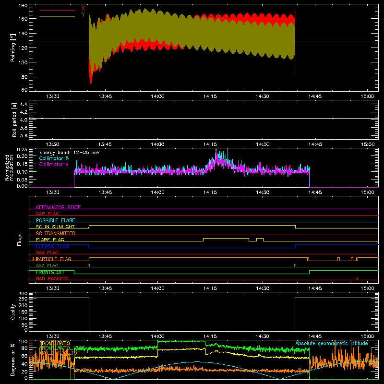Select the ATTENUATOR_STATE flag label
This screenshot has height=384, width=384.
click(58, 207)
